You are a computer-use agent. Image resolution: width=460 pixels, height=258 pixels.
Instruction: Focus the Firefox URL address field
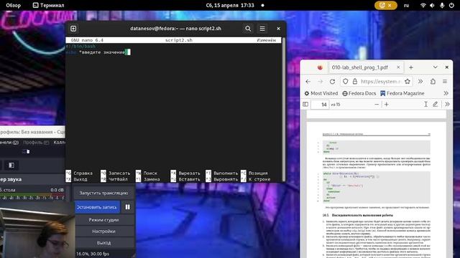380,81
